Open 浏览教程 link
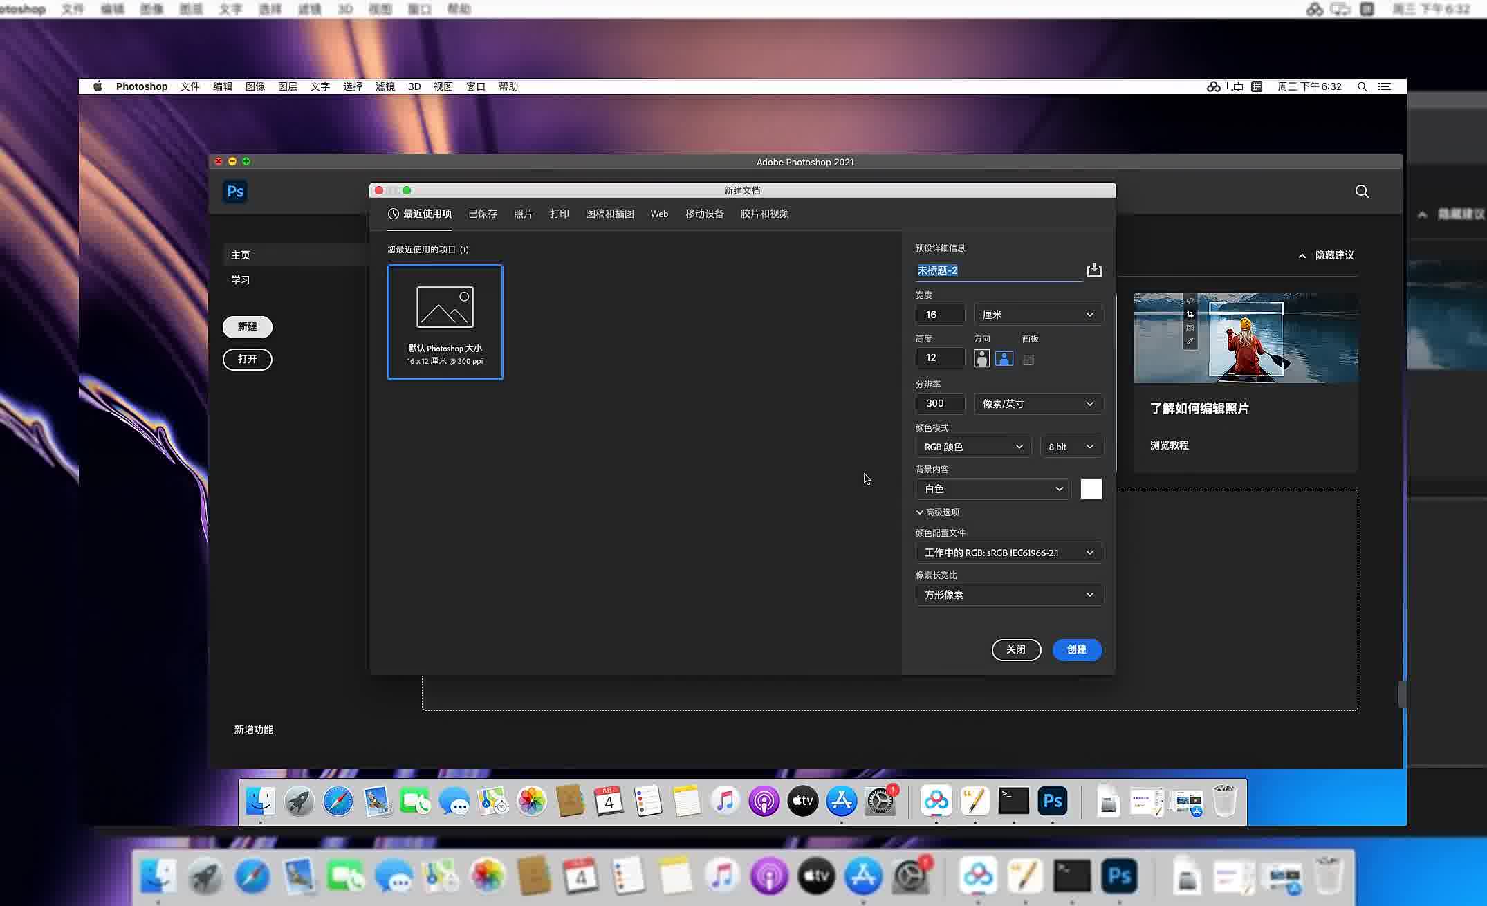Image resolution: width=1487 pixels, height=906 pixels. (x=1169, y=445)
